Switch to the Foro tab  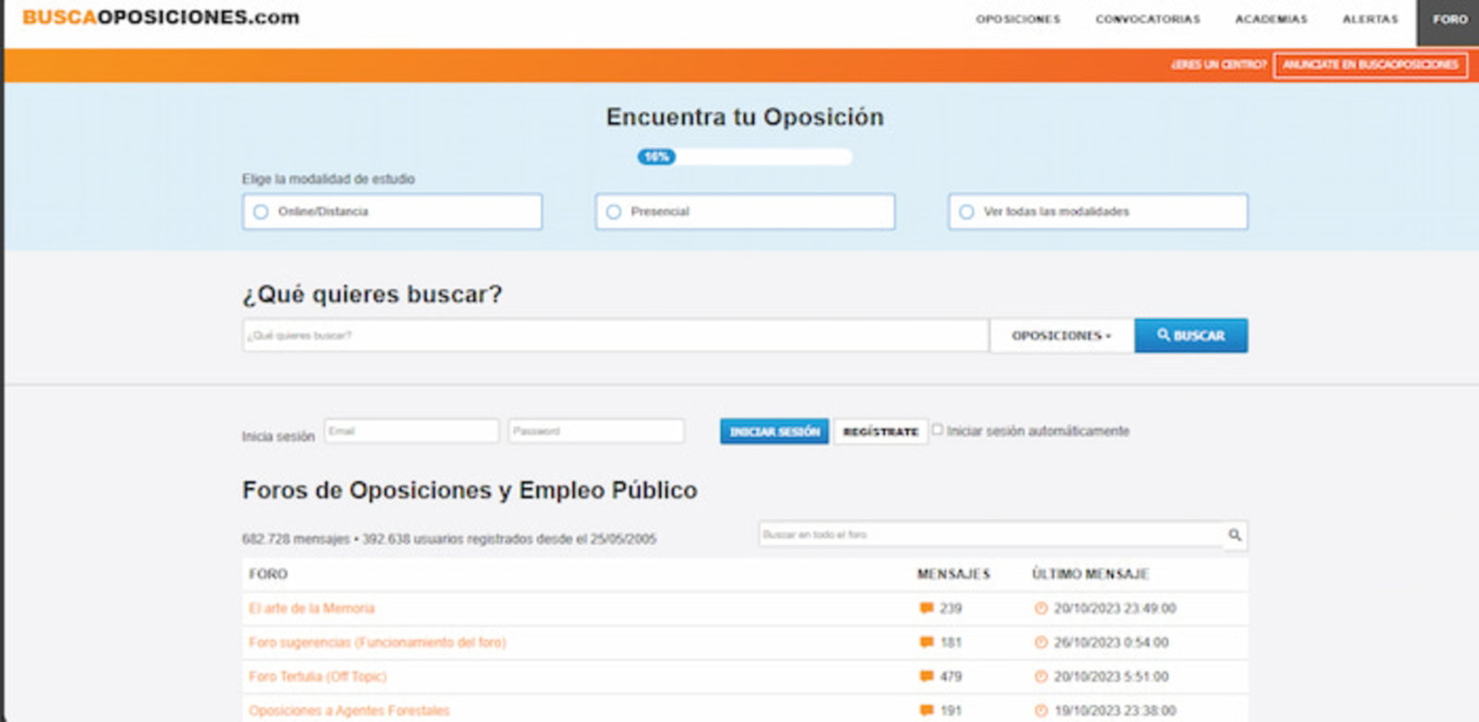(x=1448, y=22)
